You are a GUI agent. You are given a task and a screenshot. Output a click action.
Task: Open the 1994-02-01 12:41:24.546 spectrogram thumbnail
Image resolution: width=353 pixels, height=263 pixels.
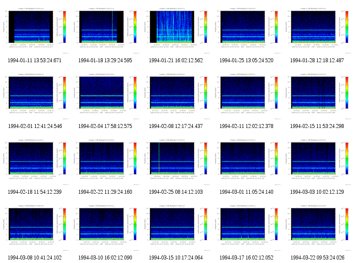pos(34,97)
